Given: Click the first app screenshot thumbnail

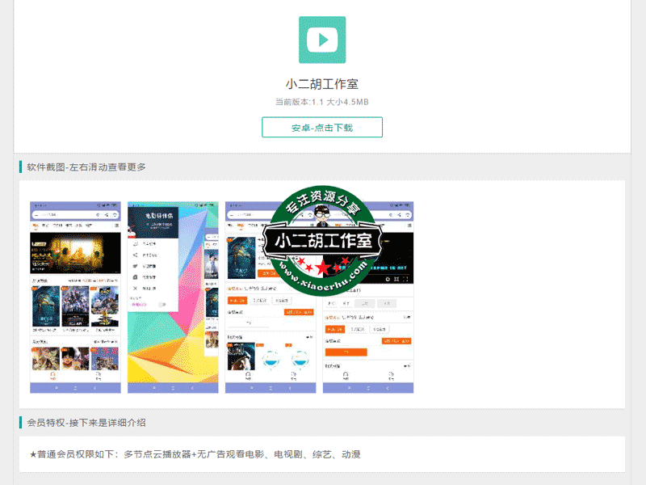Looking at the screenshot, I should tap(75, 295).
